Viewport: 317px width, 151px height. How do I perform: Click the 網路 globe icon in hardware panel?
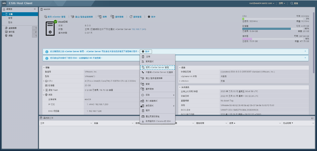(46, 95)
